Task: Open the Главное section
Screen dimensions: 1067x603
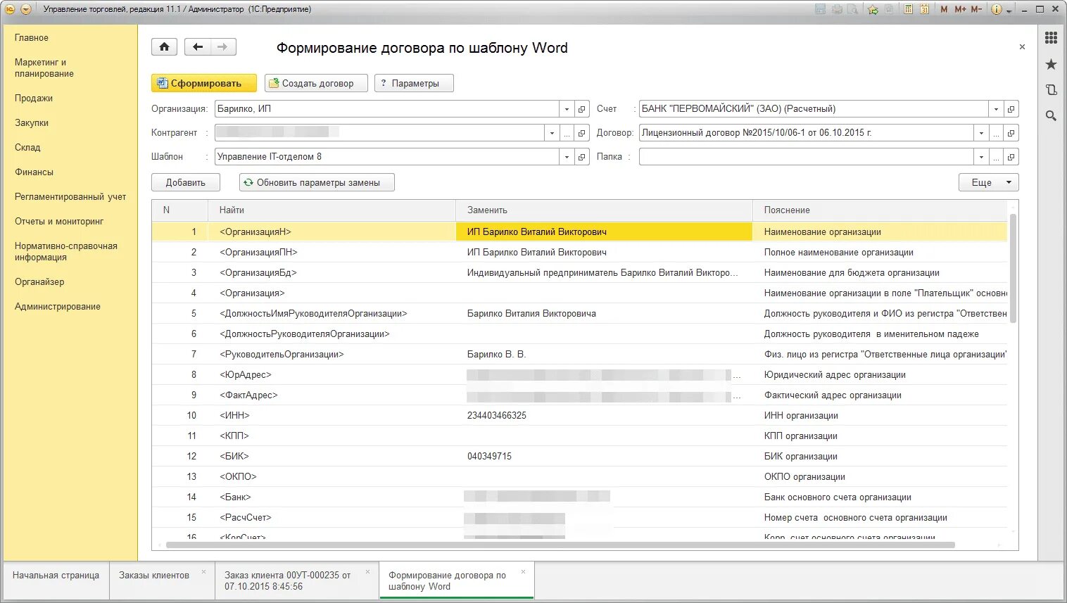Action: click(x=32, y=38)
